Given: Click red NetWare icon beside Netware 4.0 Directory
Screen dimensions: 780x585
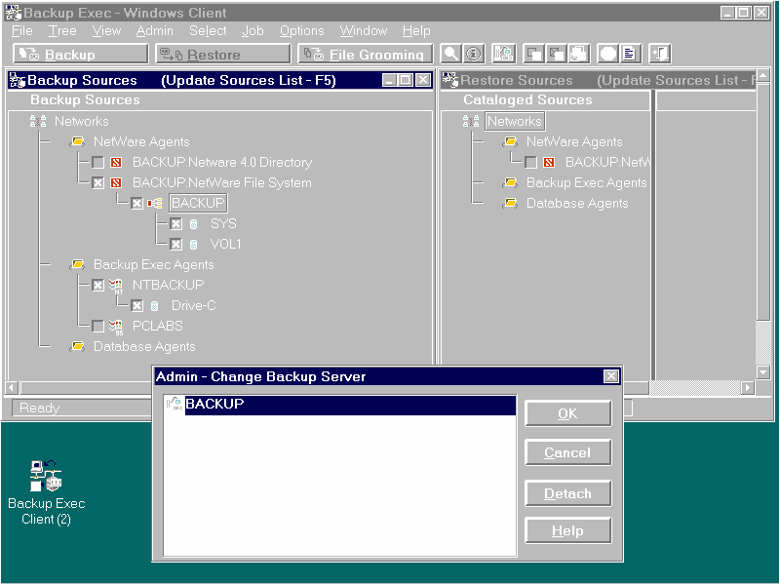Looking at the screenshot, I should coord(116,162).
